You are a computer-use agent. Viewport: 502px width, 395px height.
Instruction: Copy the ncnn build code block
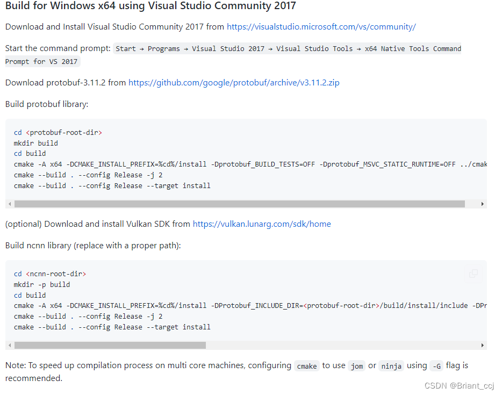(x=473, y=274)
